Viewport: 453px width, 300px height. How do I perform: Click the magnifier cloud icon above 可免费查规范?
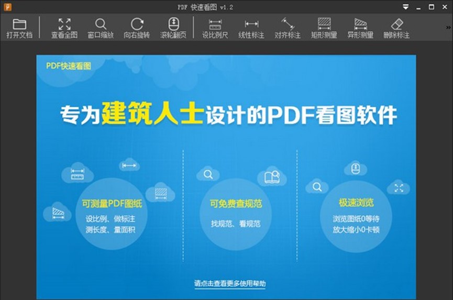coord(208,174)
